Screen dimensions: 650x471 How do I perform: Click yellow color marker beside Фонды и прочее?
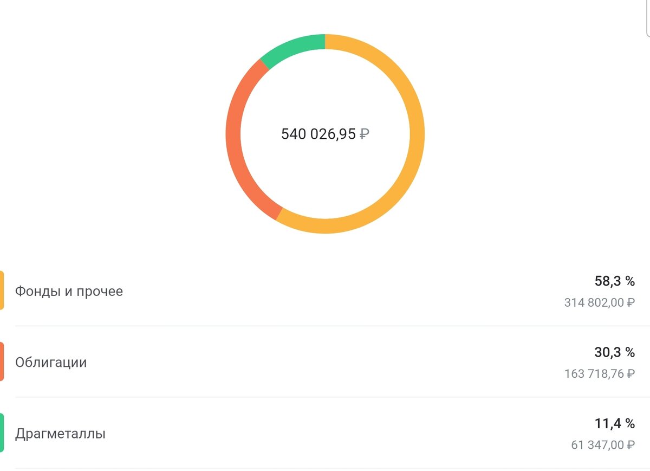2,291
